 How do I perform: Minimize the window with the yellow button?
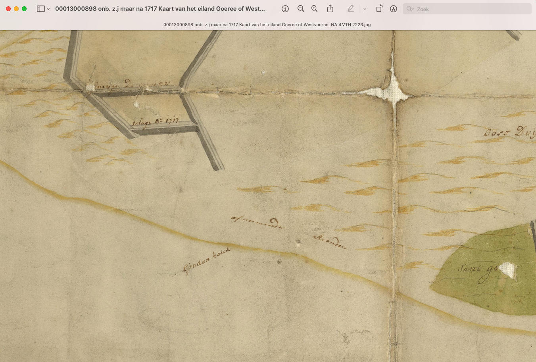tap(16, 9)
